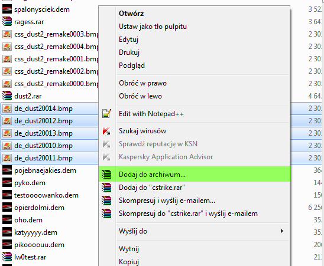Expand the Wyślij do submenu arrow
Image resolution: width=324 pixels, height=266 pixels.
pyautogui.click(x=282, y=231)
